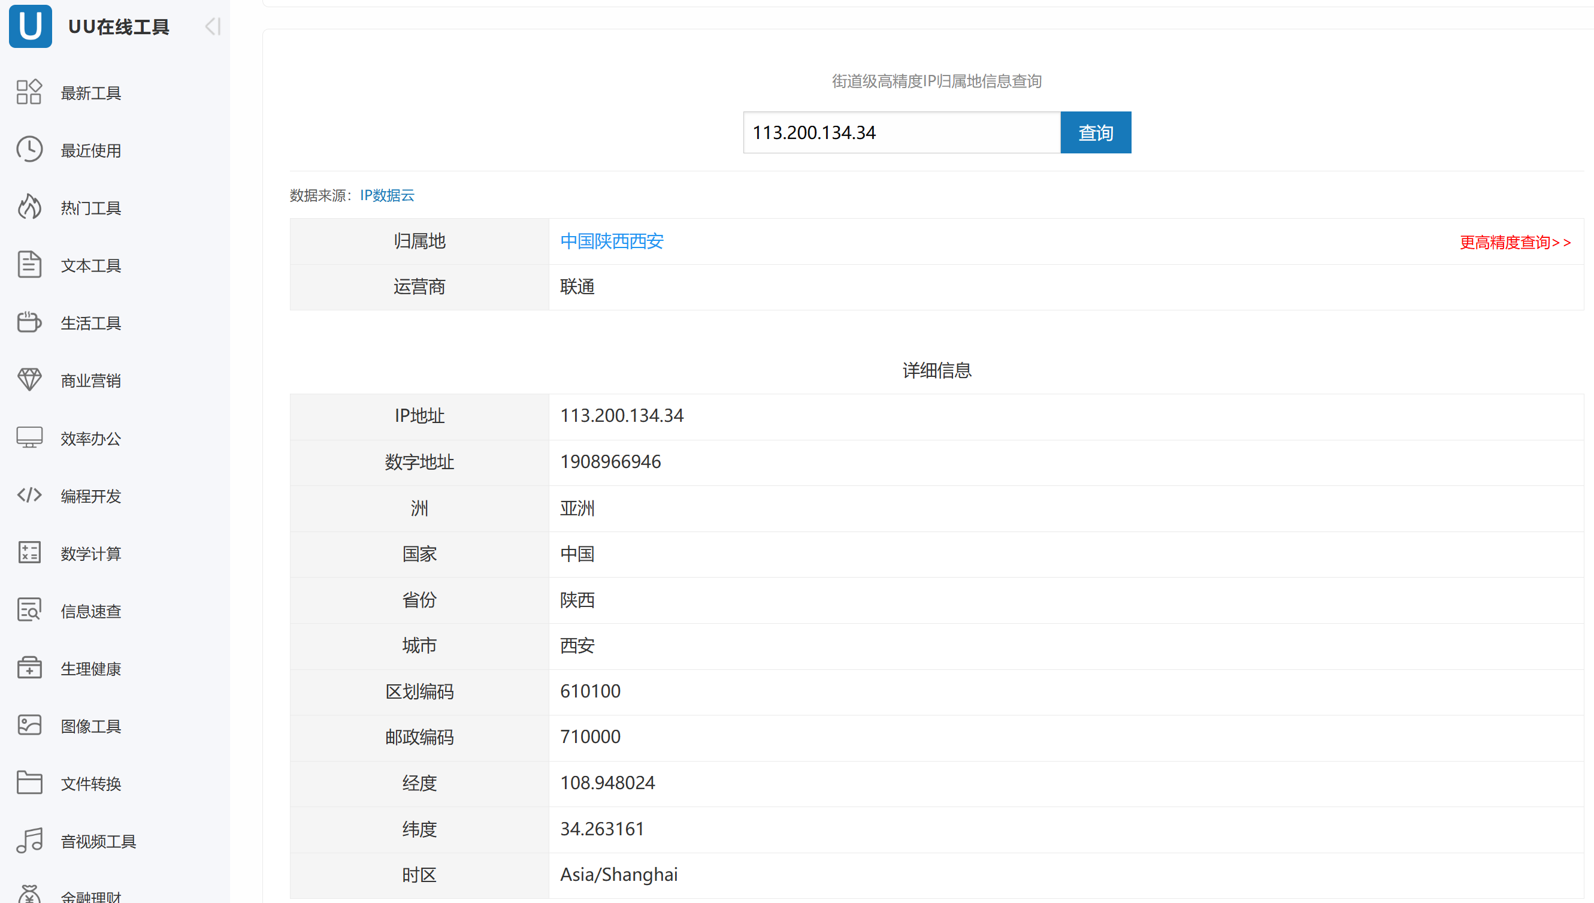Click the 数学计算 calculator icon
This screenshot has height=903, width=1594.
(x=29, y=552)
